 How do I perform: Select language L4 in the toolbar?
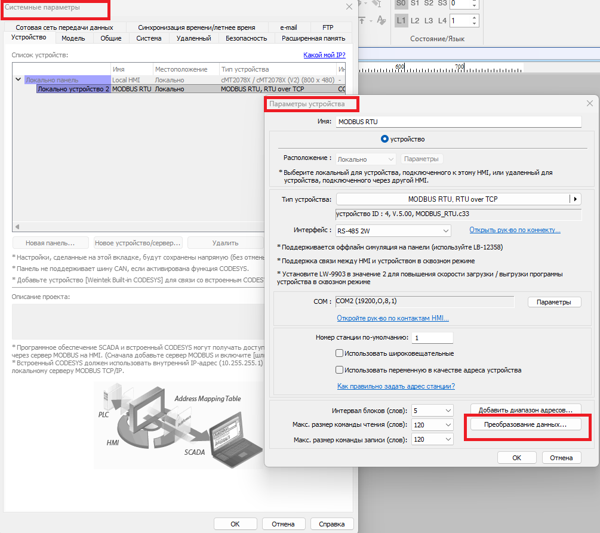pyautogui.click(x=442, y=20)
